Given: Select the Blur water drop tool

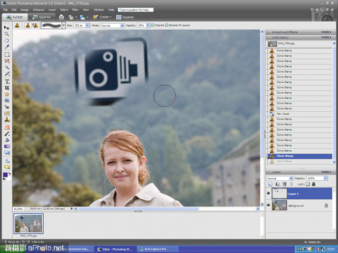Looking at the screenshot, I should point(7,161).
